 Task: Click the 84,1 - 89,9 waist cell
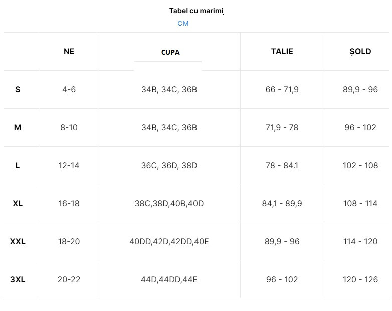[282, 203]
